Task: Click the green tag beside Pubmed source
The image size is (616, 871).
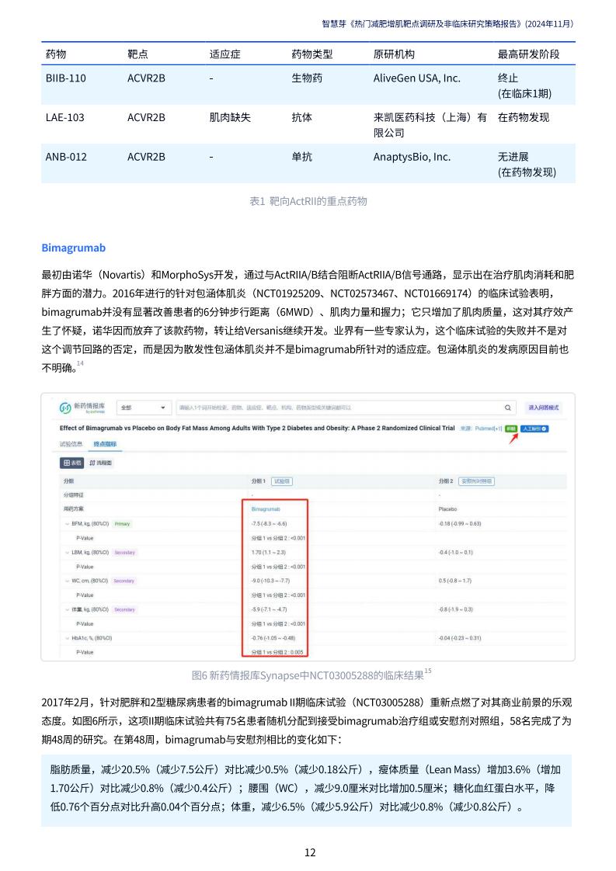Action: pyautogui.click(x=511, y=429)
